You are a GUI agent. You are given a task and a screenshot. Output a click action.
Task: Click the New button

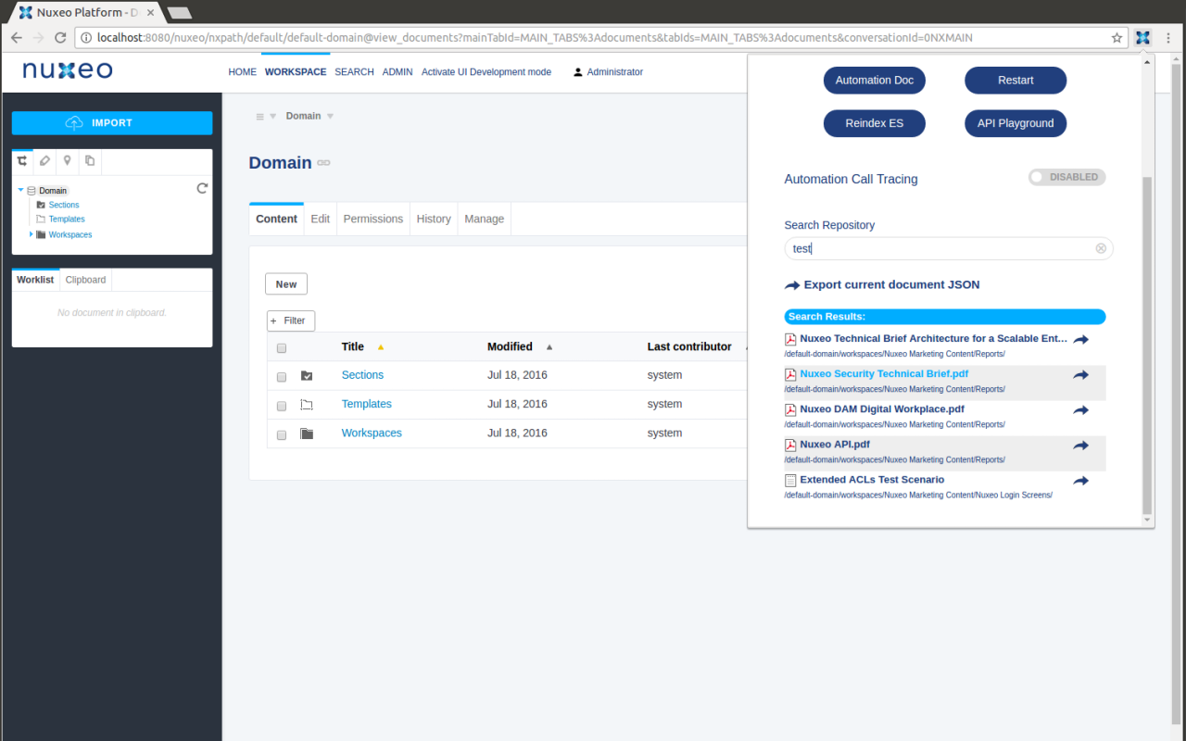point(286,284)
